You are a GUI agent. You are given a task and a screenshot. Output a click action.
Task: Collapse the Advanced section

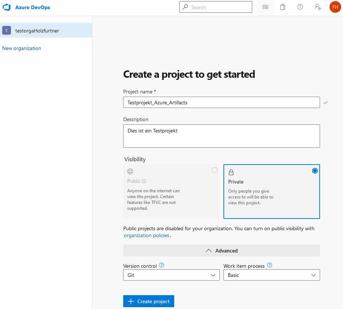[x=221, y=251]
